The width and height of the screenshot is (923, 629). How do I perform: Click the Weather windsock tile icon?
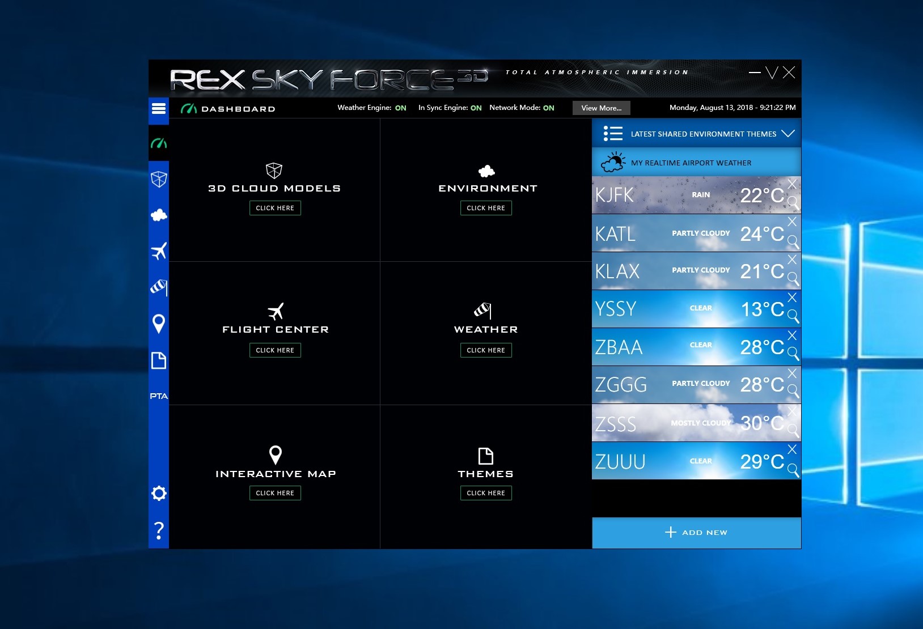click(x=483, y=311)
